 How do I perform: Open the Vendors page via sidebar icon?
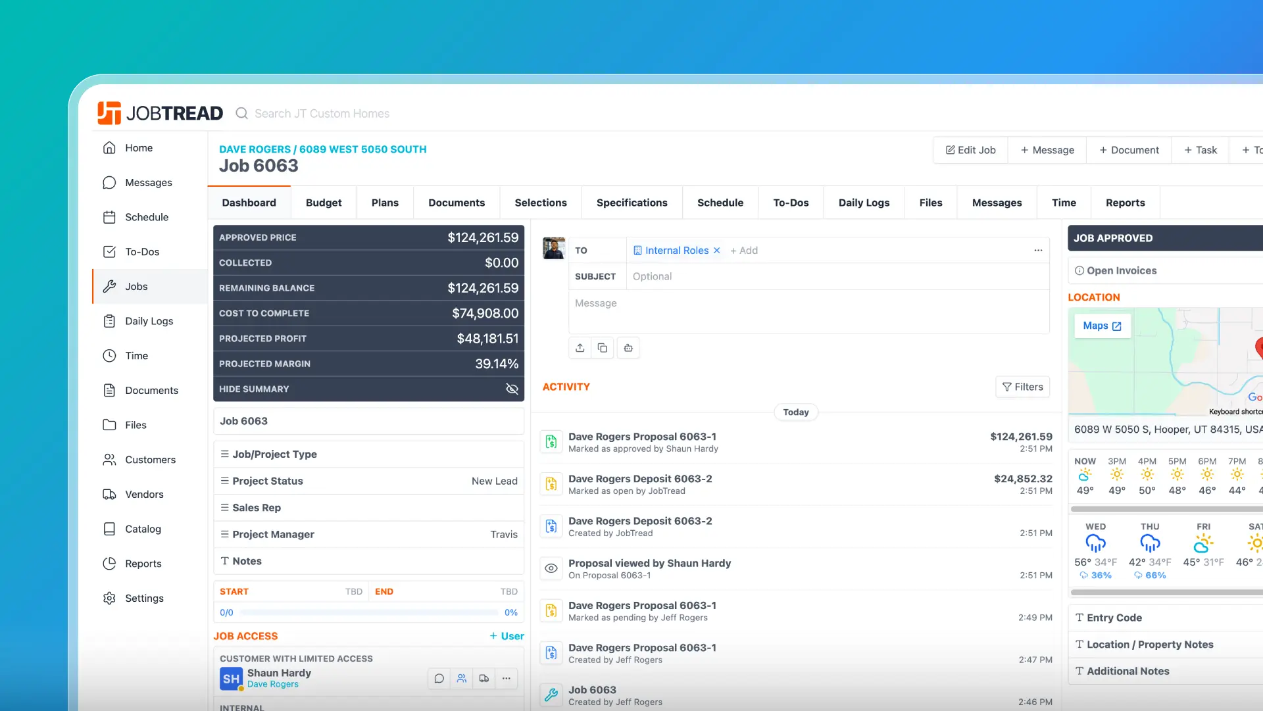coord(144,494)
